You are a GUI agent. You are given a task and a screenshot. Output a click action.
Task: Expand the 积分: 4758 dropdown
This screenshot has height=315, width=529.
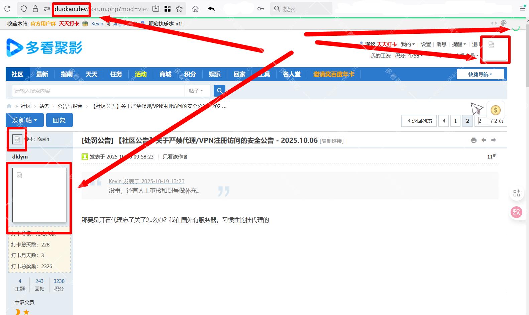tap(409, 56)
